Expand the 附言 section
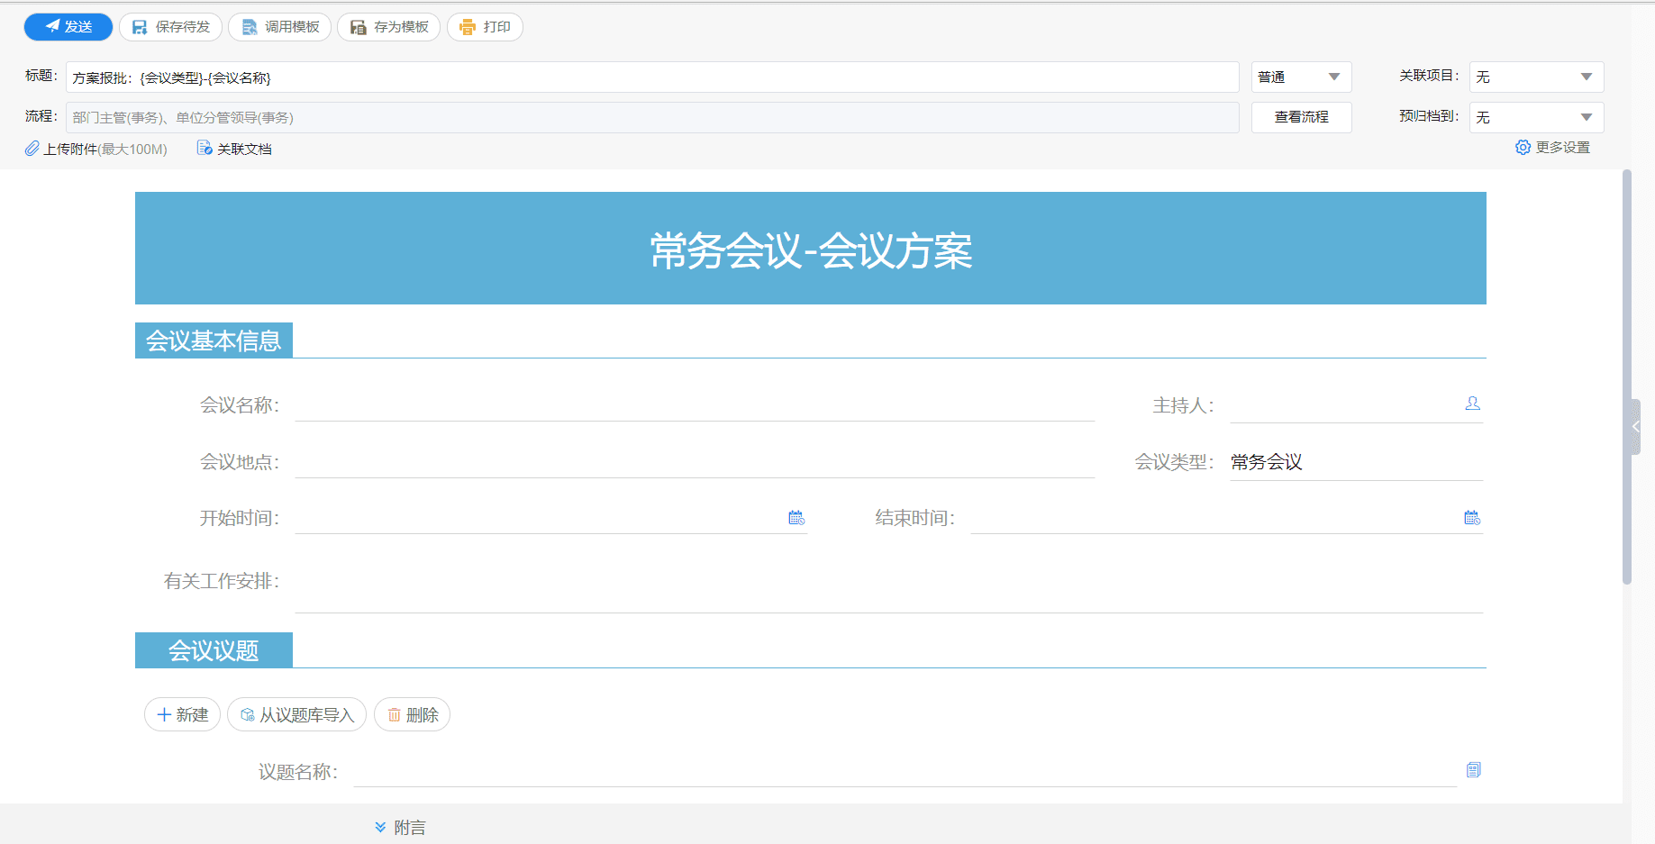Screen dimensions: 1655x844 (400, 827)
